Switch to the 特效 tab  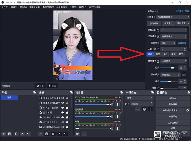[181, 54]
